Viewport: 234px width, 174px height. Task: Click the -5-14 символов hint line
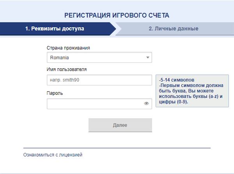177,80
